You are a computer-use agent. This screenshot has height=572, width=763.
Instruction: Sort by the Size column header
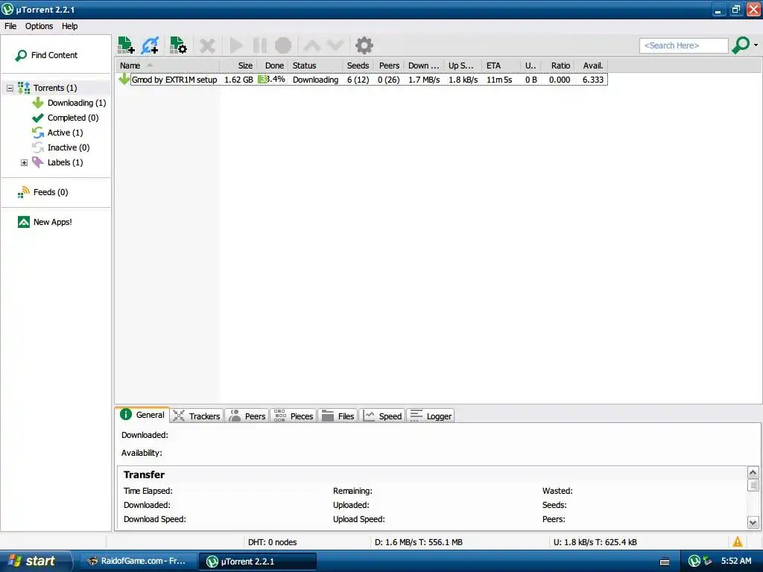coord(238,66)
